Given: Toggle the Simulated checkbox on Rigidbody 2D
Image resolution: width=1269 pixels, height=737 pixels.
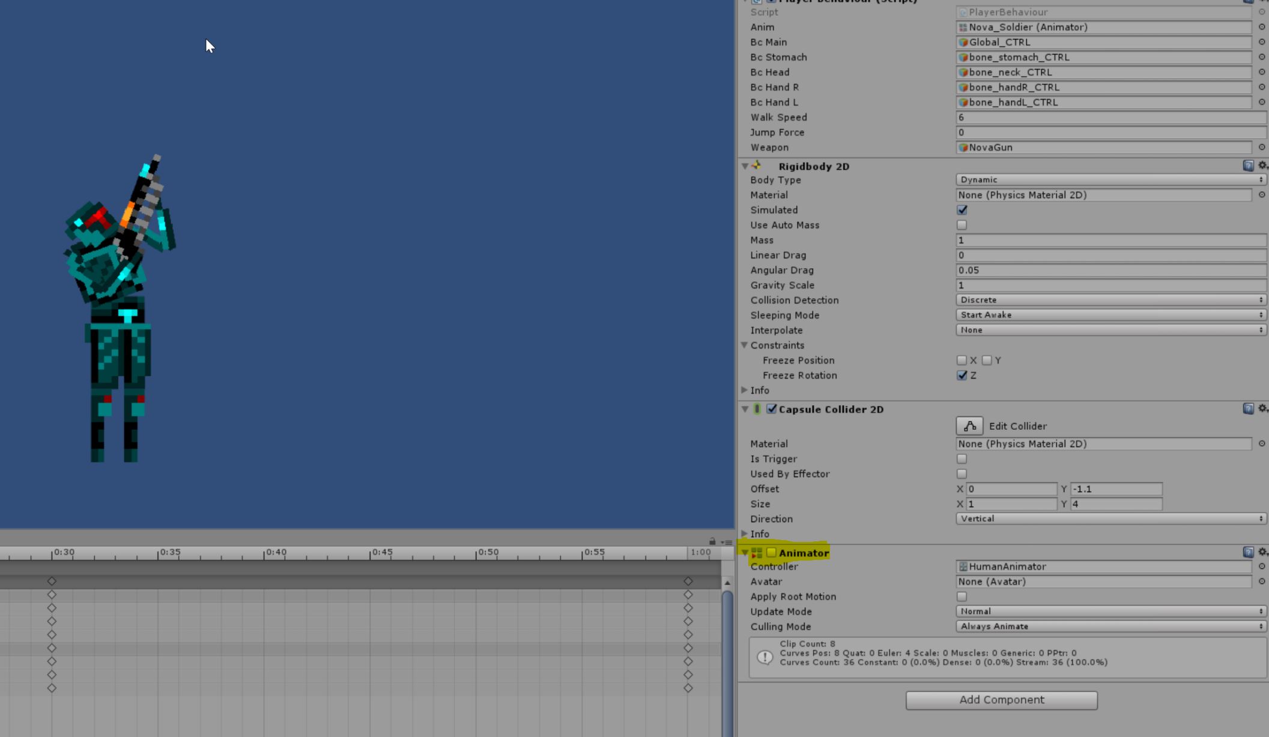Looking at the screenshot, I should (x=962, y=209).
